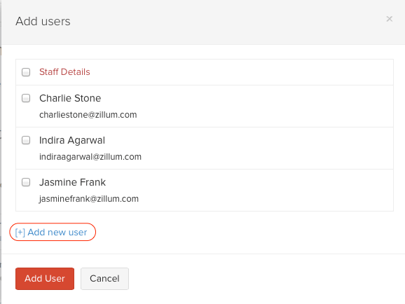The width and height of the screenshot is (405, 304).
Task: Close the Add users dialog
Action: point(390,19)
